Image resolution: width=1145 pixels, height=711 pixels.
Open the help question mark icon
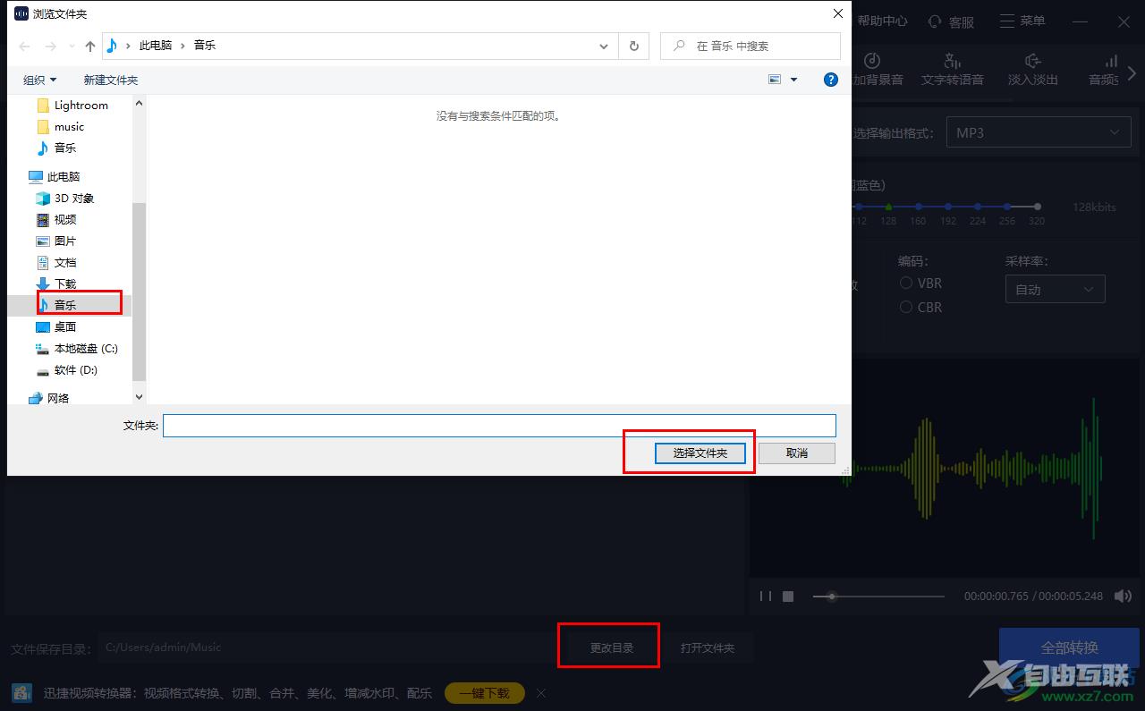(831, 80)
